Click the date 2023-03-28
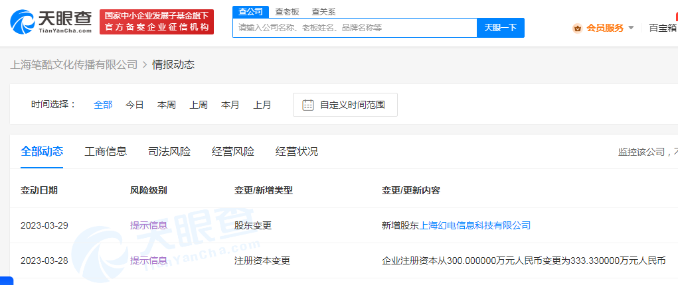Viewport: 678px width, 285px height. 44,261
